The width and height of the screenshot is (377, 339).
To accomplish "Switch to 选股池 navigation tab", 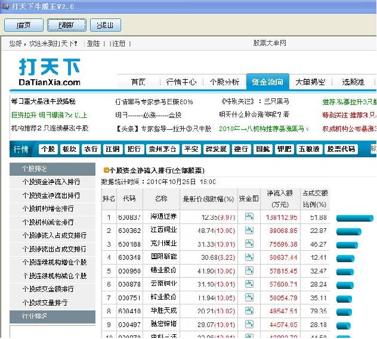I will 353,82.
